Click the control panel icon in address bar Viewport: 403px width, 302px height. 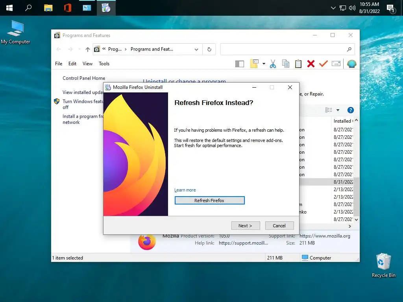point(97,49)
